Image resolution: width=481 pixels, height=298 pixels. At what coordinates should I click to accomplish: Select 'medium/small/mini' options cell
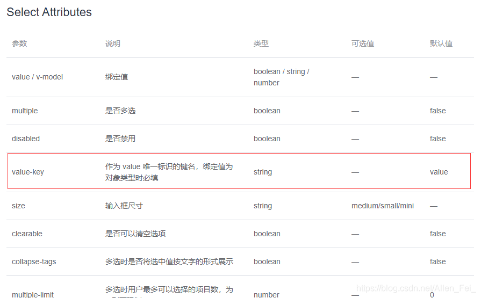(x=383, y=206)
